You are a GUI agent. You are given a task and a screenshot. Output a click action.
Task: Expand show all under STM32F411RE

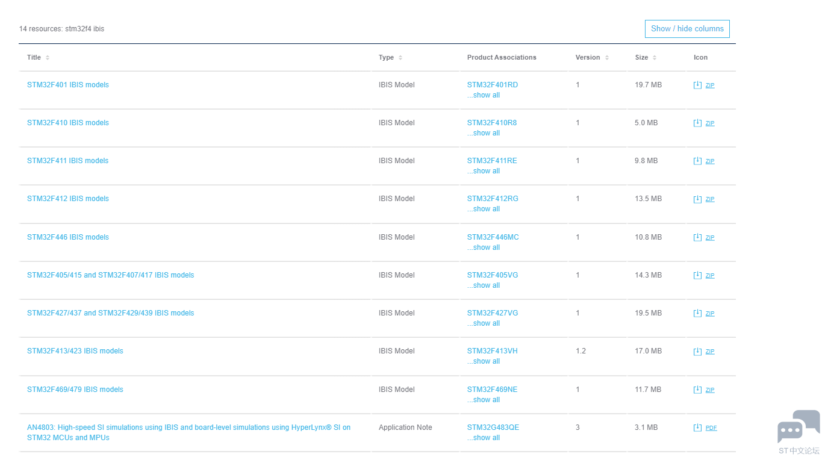point(484,171)
